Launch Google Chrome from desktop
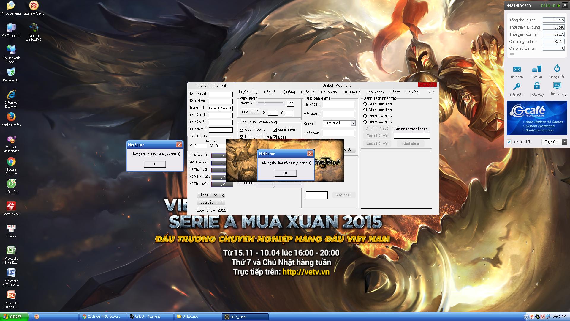The image size is (570, 321). tap(11, 166)
